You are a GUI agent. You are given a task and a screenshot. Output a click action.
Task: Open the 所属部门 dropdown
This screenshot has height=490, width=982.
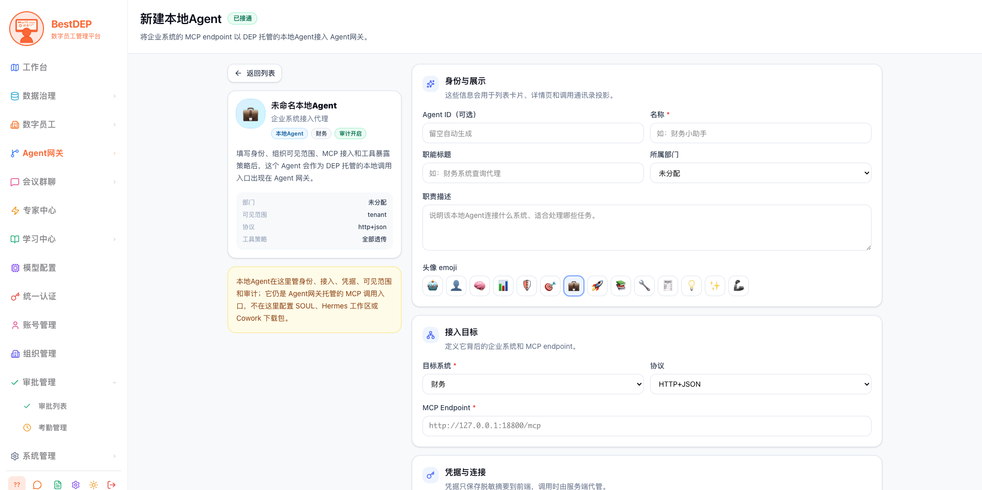click(761, 173)
